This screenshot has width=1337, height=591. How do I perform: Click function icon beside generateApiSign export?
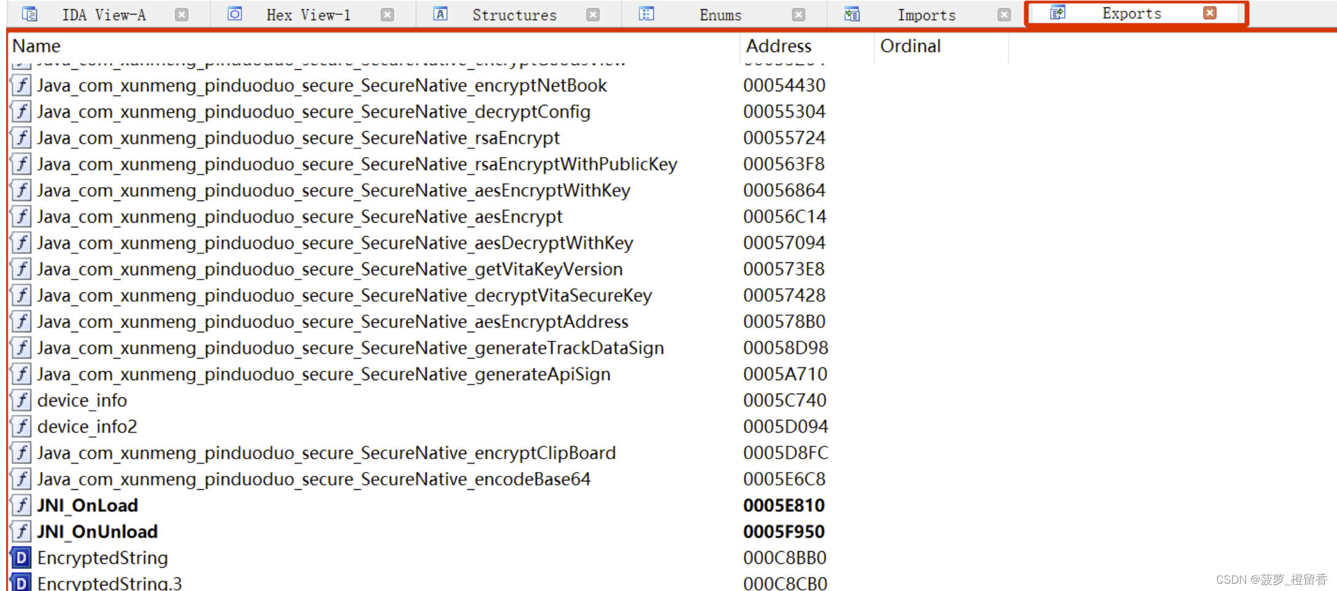[21, 375]
